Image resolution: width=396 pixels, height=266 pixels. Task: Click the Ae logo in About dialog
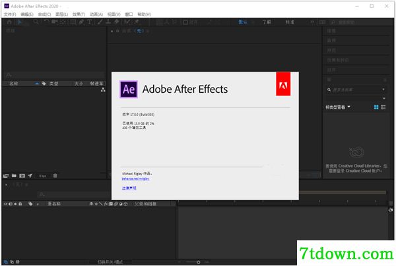(x=129, y=89)
